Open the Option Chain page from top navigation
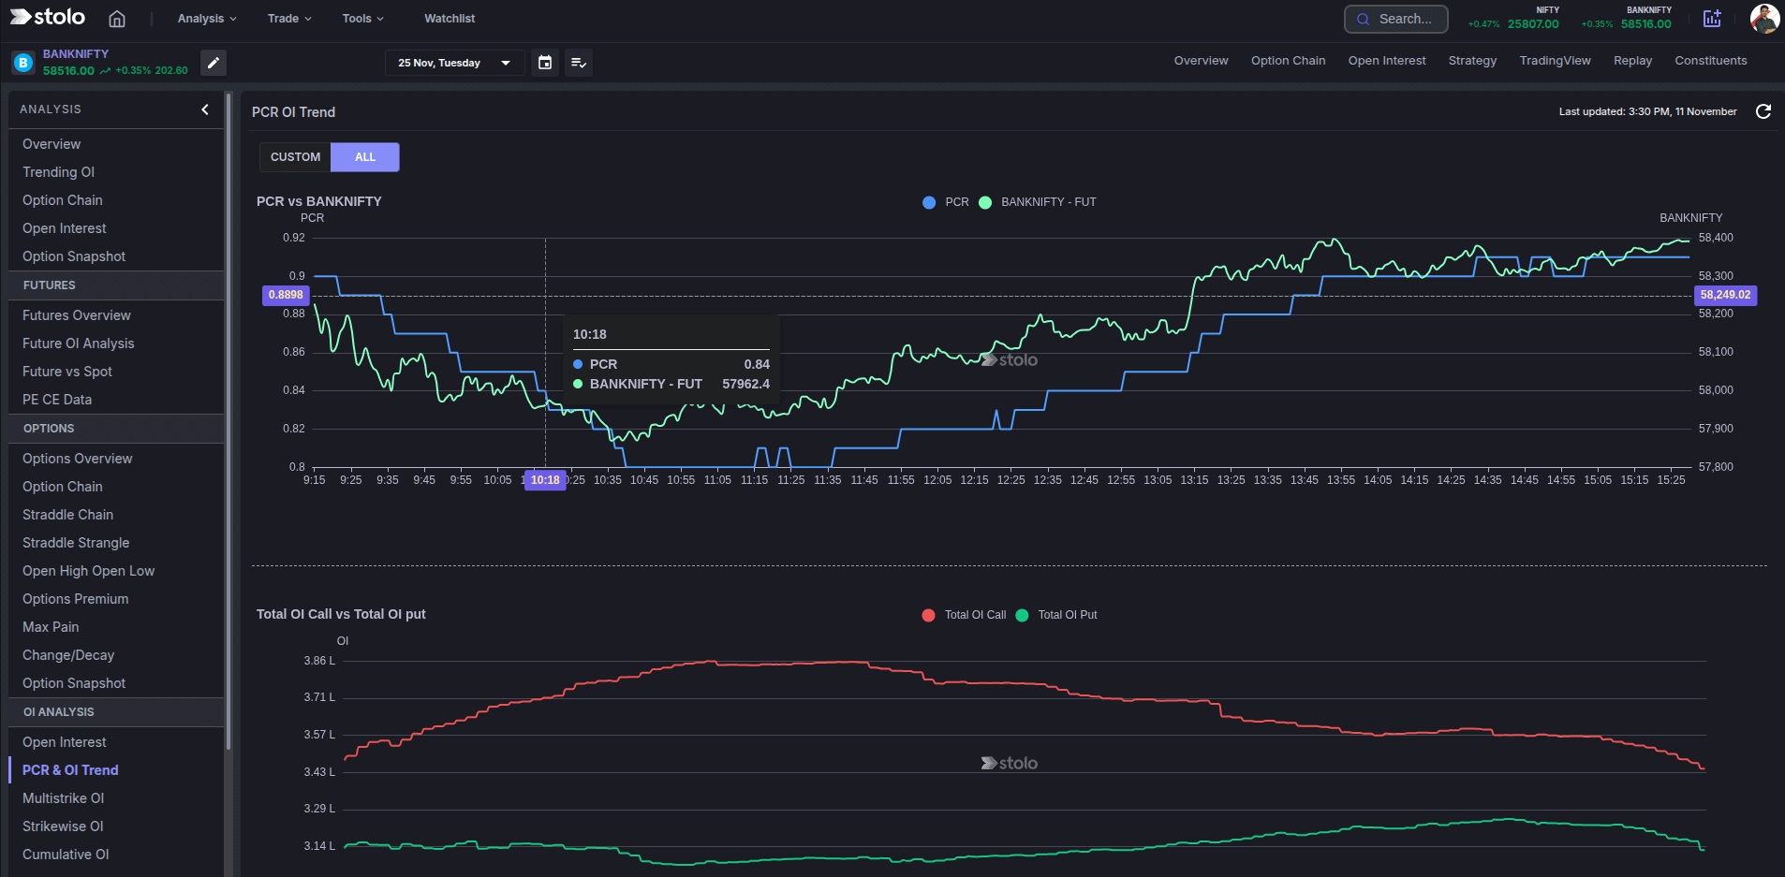The image size is (1785, 877). [x=1288, y=60]
